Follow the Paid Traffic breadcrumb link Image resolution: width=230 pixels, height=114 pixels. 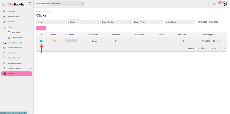click(47, 12)
